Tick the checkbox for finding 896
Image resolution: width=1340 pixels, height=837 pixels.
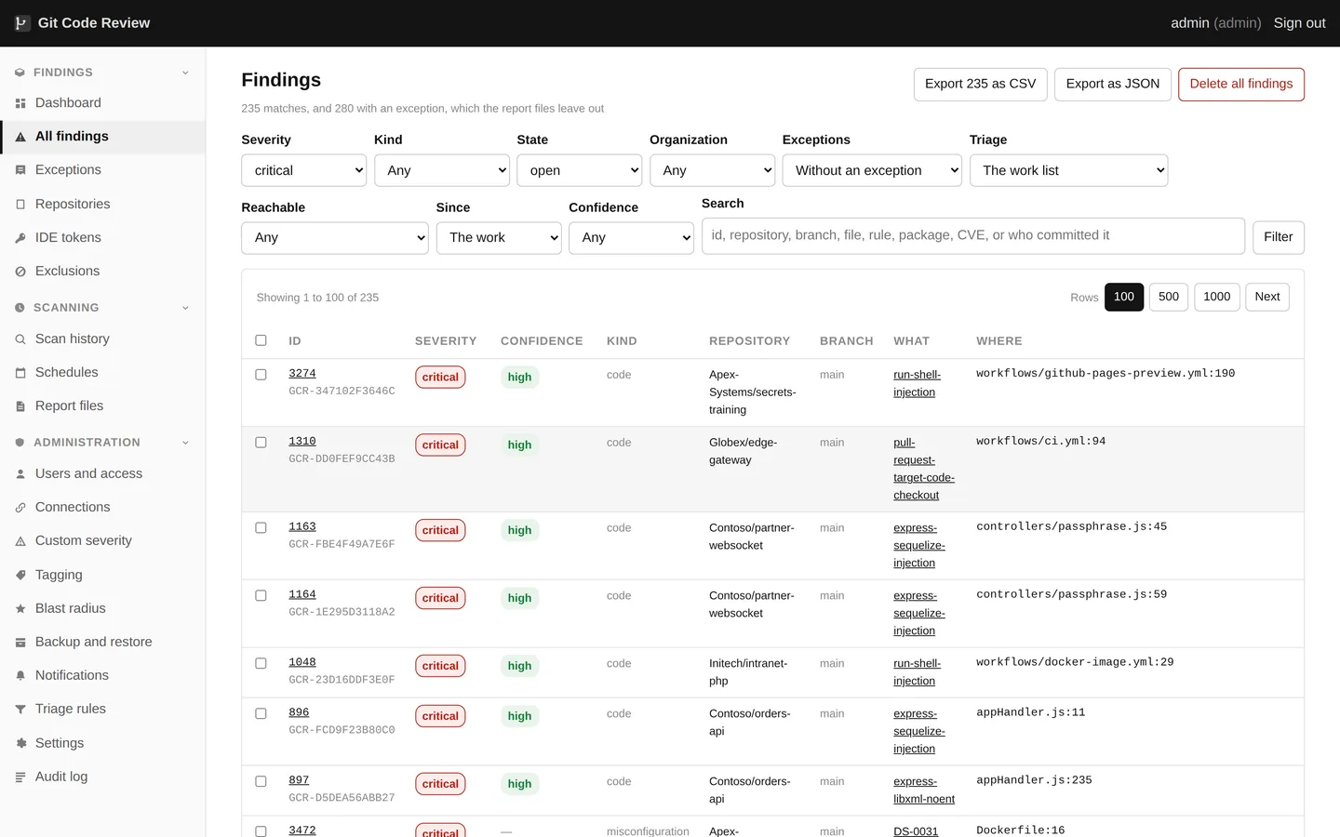tap(261, 714)
